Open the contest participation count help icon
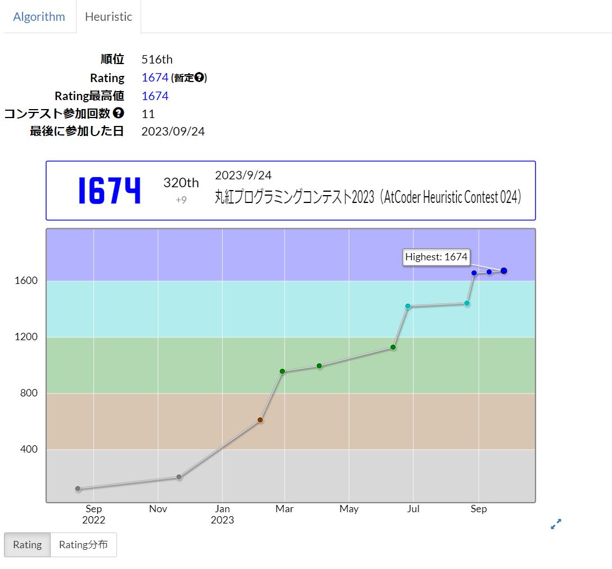Image resolution: width=612 pixels, height=569 pixels. tap(118, 113)
